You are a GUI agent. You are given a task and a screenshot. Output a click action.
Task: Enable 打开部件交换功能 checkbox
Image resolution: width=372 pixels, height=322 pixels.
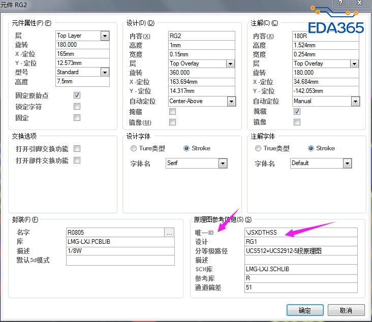pos(77,160)
